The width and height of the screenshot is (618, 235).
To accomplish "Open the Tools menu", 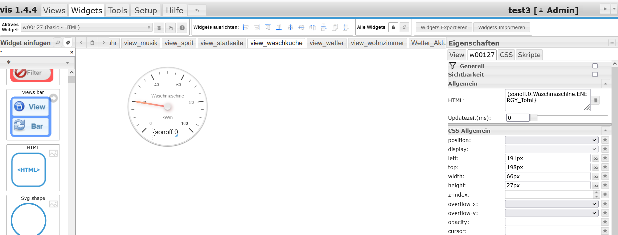I will click(x=117, y=10).
